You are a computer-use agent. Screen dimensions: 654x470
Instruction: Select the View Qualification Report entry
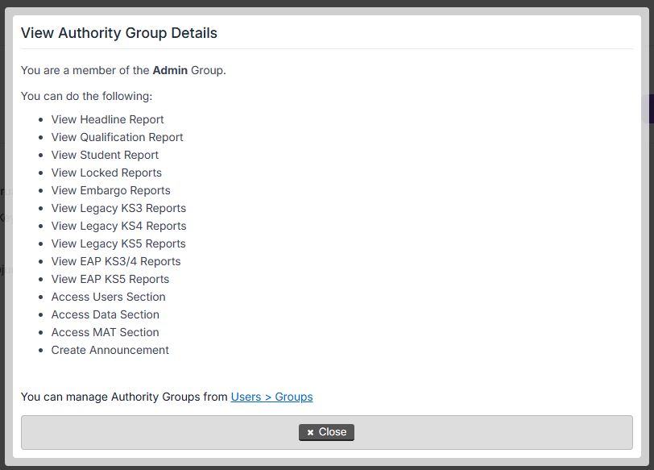117,137
